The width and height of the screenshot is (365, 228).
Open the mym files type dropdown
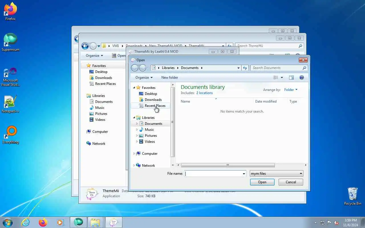(x=276, y=174)
